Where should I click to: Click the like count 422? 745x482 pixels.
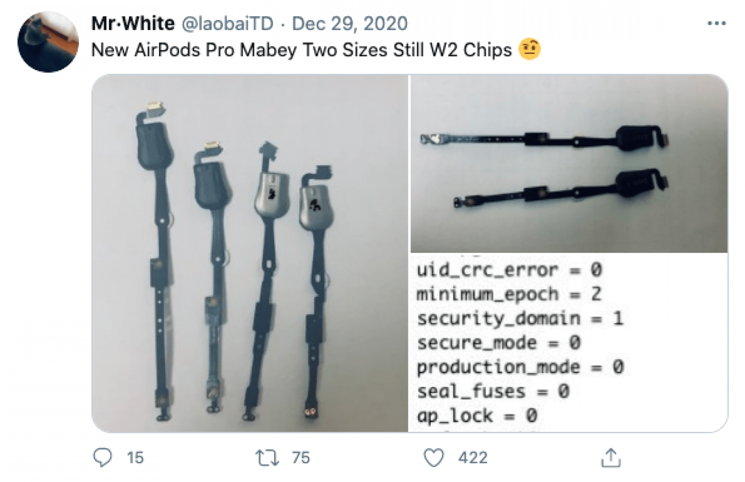click(x=473, y=457)
